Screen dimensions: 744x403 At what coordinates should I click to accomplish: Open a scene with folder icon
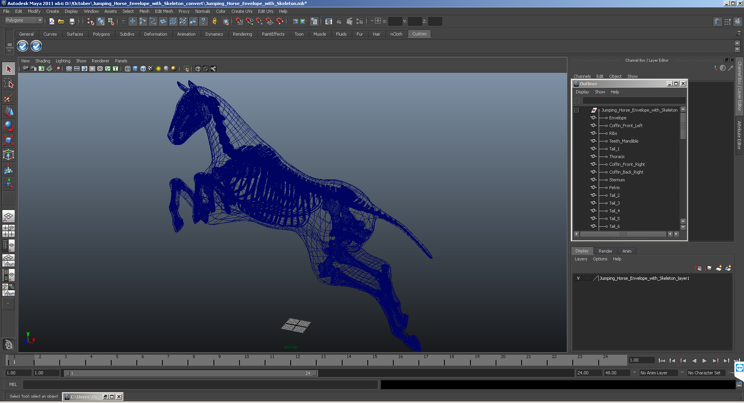[x=61, y=21]
